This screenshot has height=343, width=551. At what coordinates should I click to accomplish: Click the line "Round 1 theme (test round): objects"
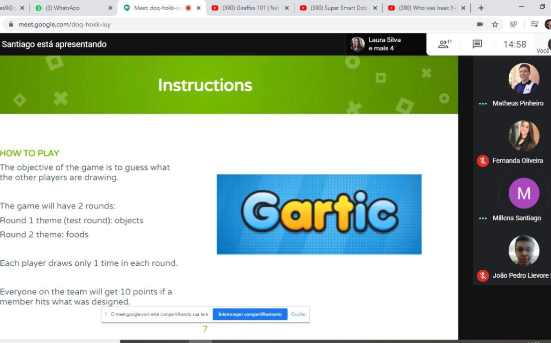(x=72, y=220)
